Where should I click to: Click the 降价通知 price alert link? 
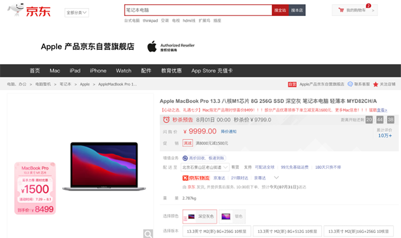[x=229, y=132]
